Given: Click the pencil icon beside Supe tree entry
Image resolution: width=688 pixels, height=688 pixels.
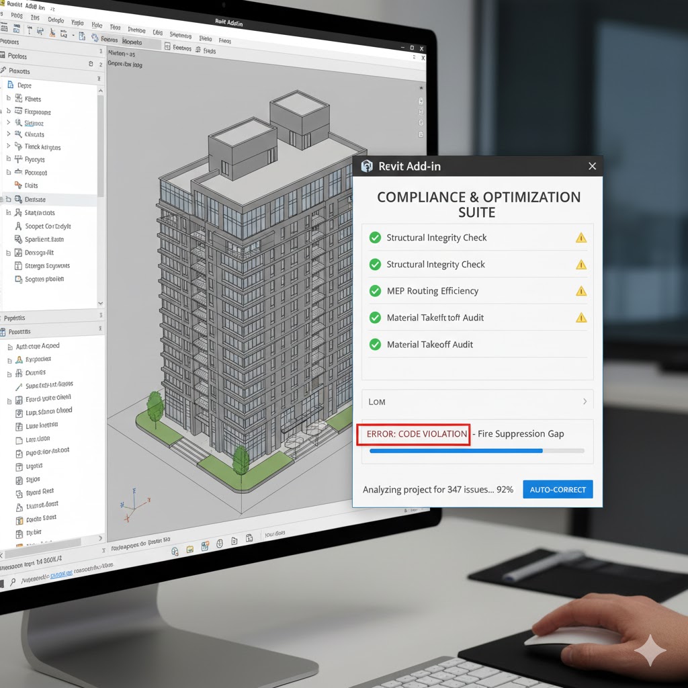Looking at the screenshot, I should (x=18, y=387).
